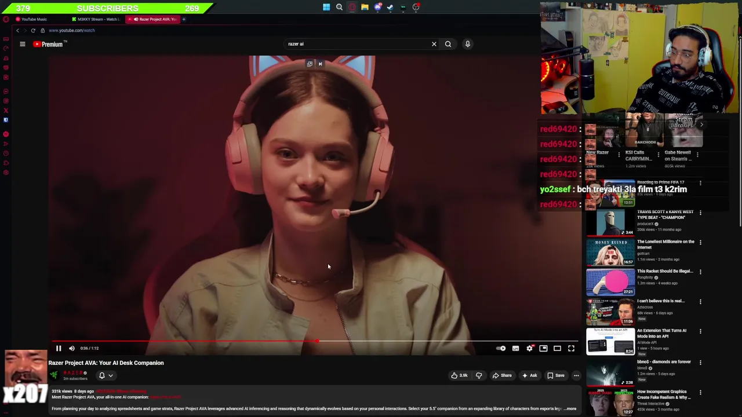Open options menu for 'An Extension That Turns AI Mode'
This screenshot has height=417, width=742.
700,332
